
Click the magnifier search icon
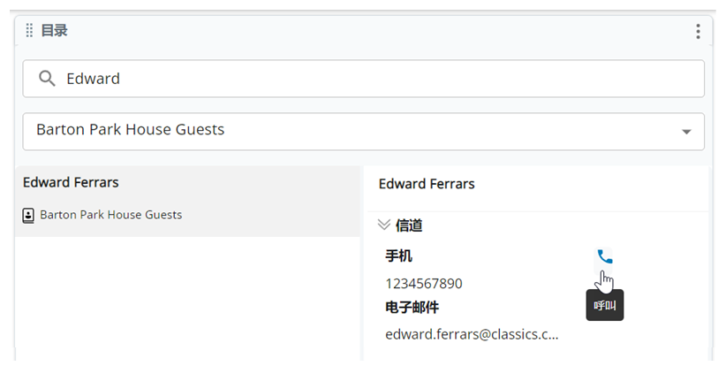pos(47,79)
